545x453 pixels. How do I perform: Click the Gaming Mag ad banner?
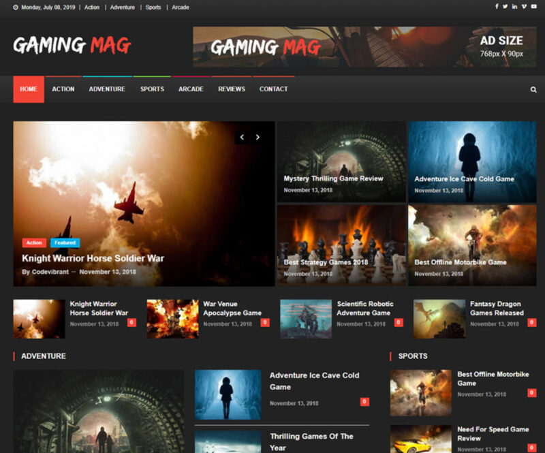(364, 47)
